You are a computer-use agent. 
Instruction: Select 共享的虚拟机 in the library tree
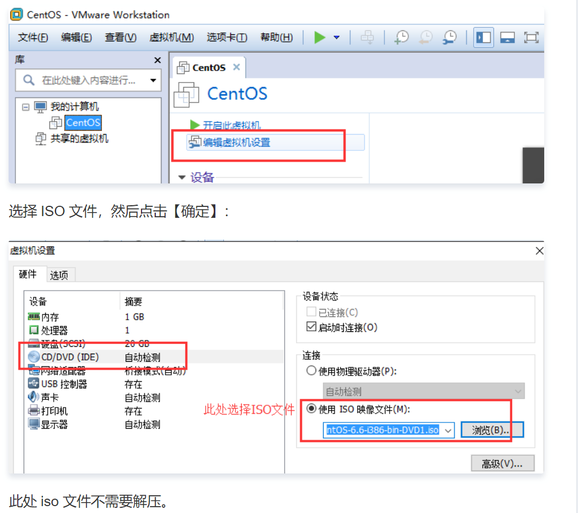point(79,138)
